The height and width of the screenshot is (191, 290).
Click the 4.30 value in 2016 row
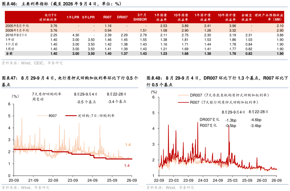(76, 35)
